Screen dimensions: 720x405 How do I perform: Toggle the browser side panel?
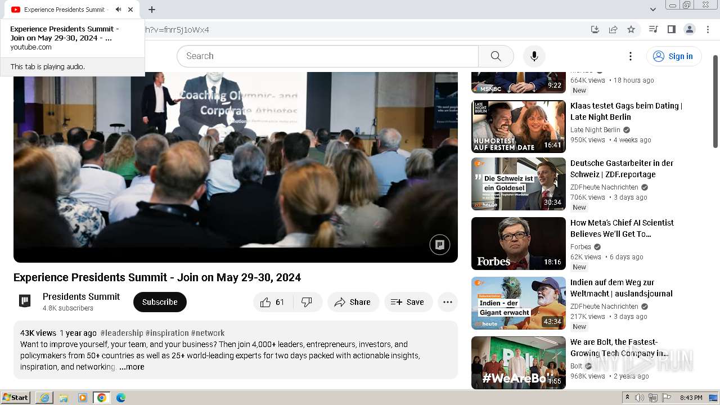[671, 29]
